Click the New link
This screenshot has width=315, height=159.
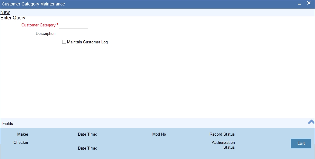[x=5, y=12]
